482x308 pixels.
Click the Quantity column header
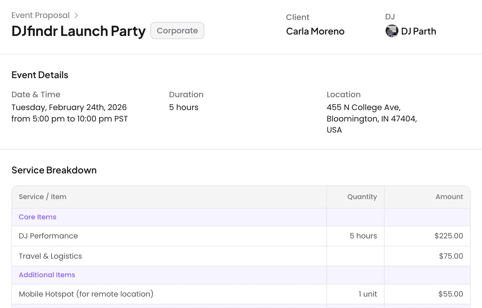(x=362, y=197)
